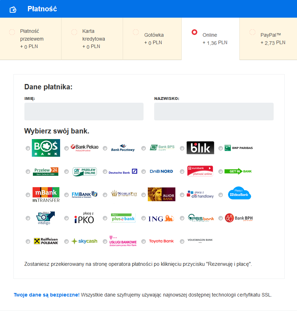Click the BOŚ Bank logo

coord(46,148)
